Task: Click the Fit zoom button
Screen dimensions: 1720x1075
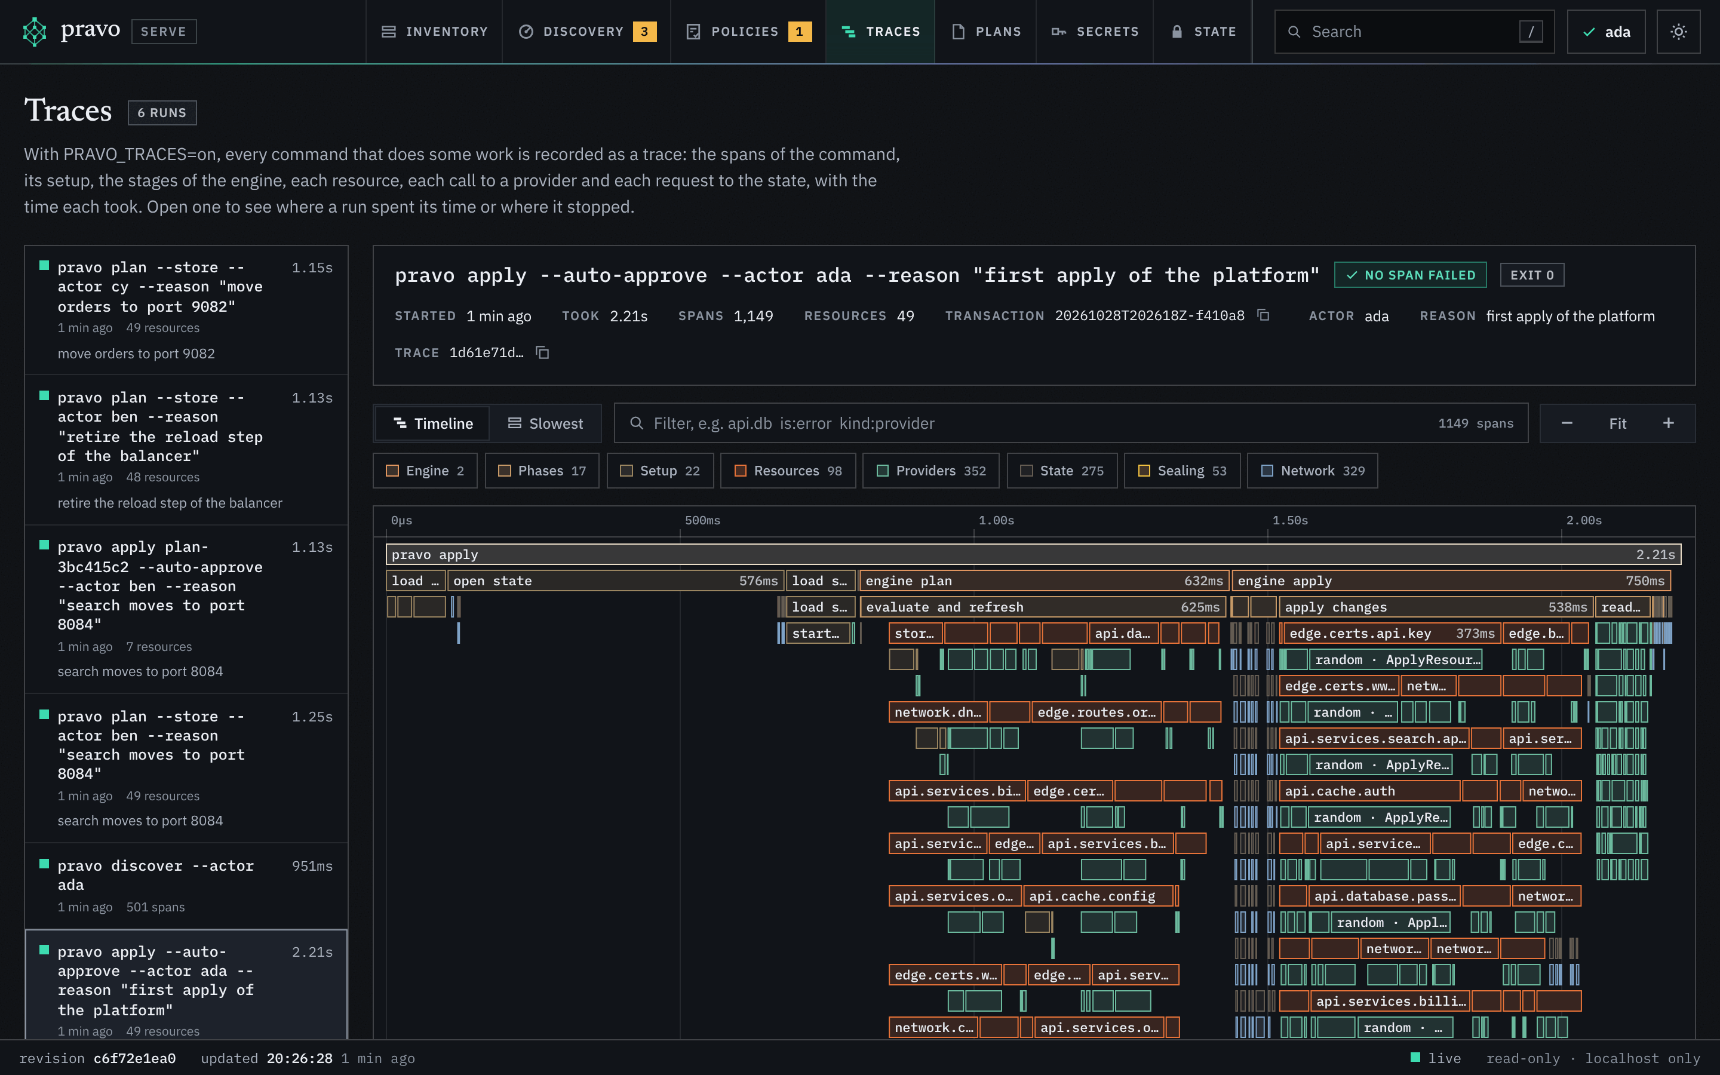Action: click(1618, 423)
